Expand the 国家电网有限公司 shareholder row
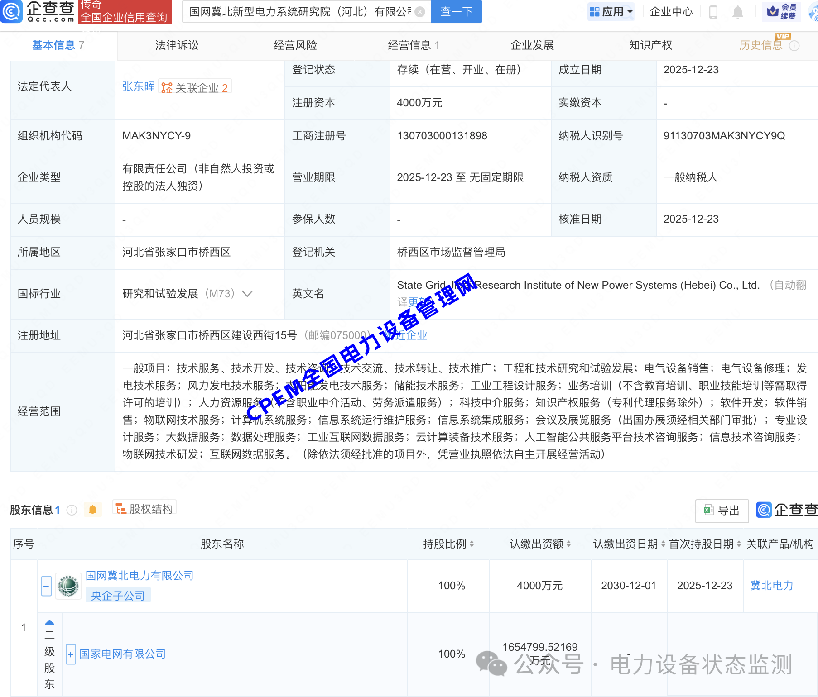 [71, 654]
